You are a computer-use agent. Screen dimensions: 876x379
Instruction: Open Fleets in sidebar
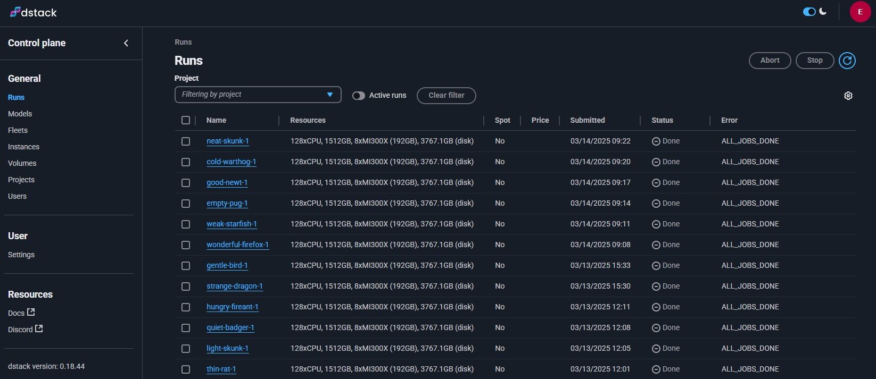(18, 130)
